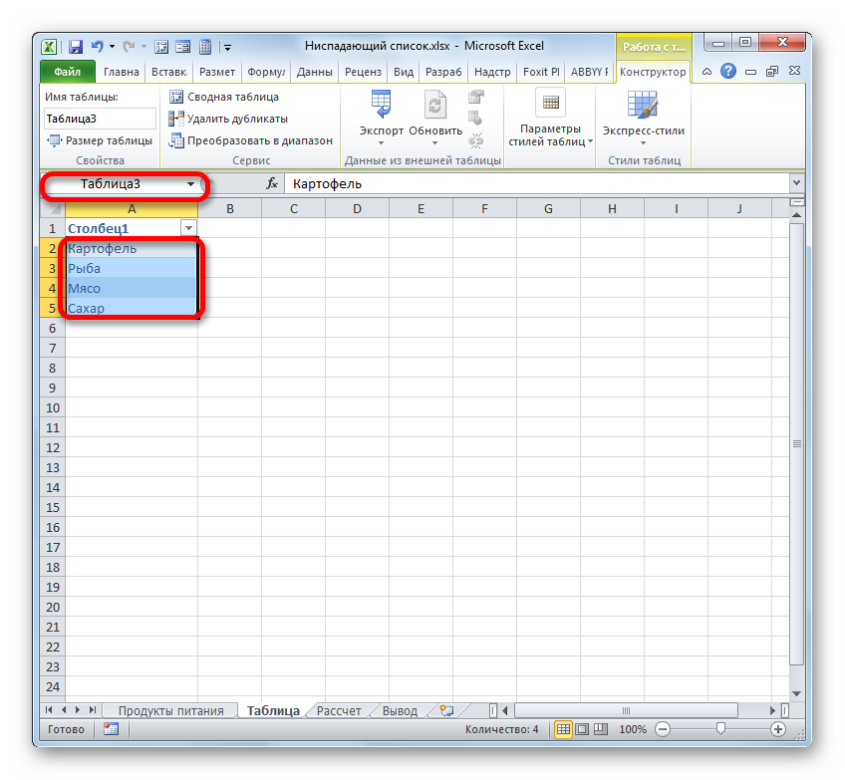Select column header D
The height and width of the screenshot is (780, 845).
tap(357, 209)
